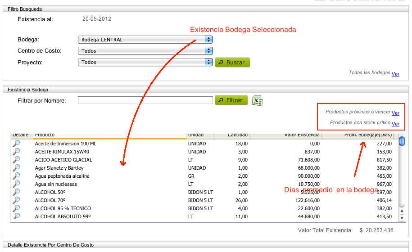Screen dimensions: 412x252
Task: Sort by the Valor Existencia column header
Action: coord(285,135)
